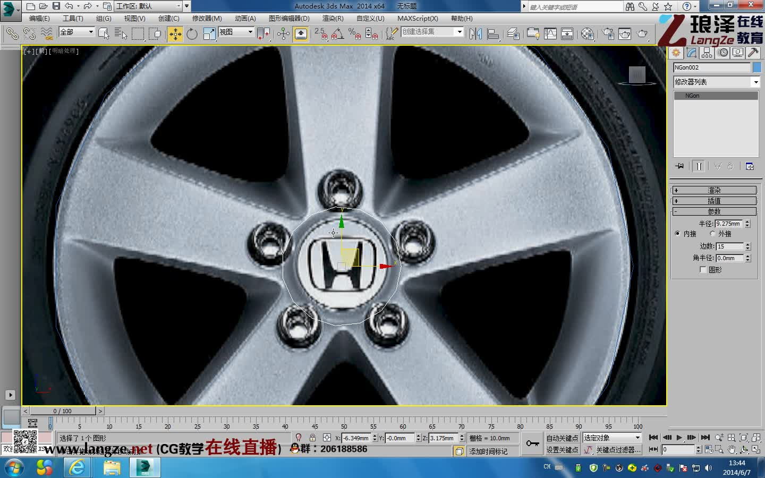Toggle Spinner Snap
This screenshot has width=765, height=478.
coord(372,33)
